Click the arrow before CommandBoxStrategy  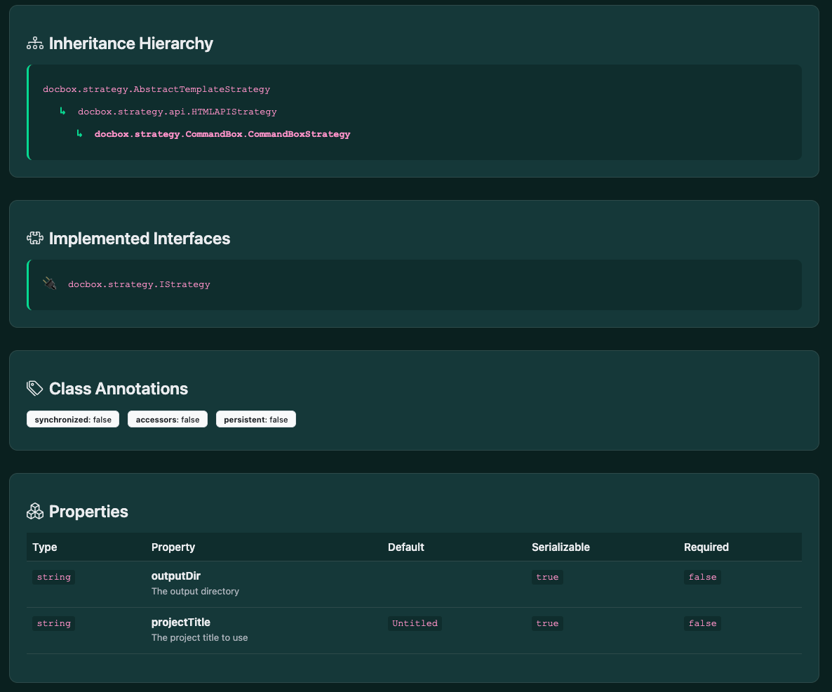tap(79, 134)
